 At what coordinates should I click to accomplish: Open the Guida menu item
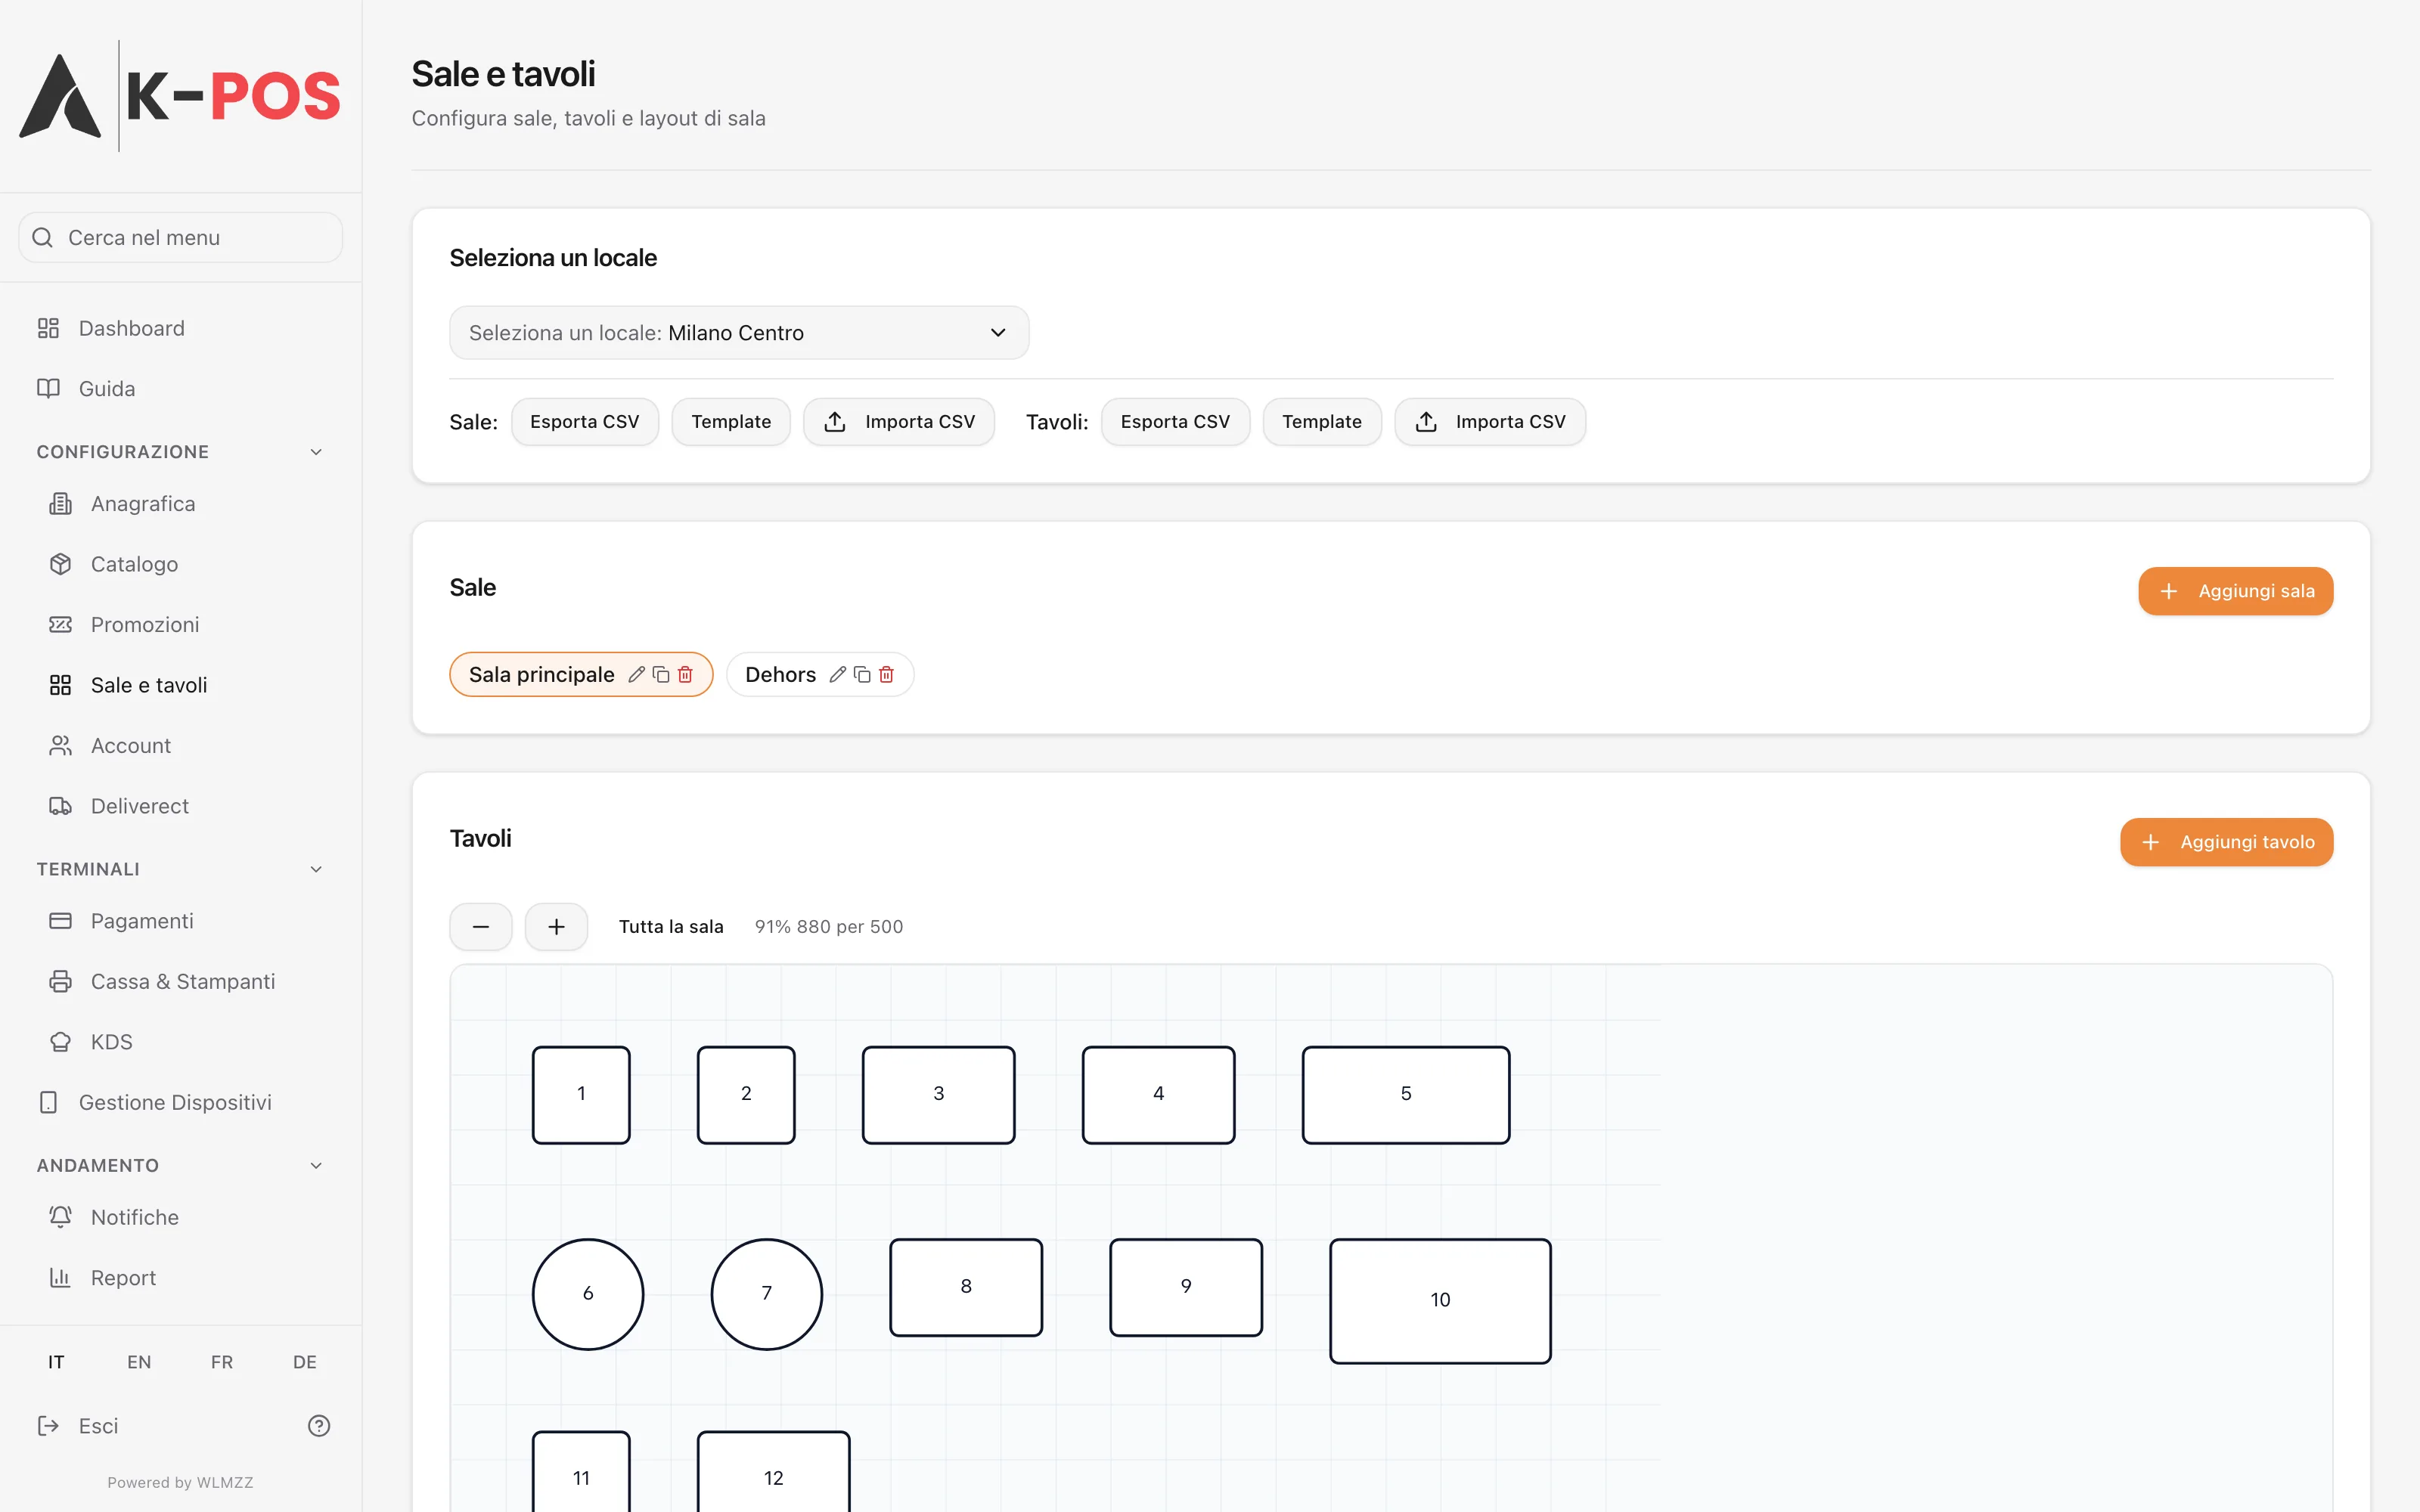click(180, 388)
